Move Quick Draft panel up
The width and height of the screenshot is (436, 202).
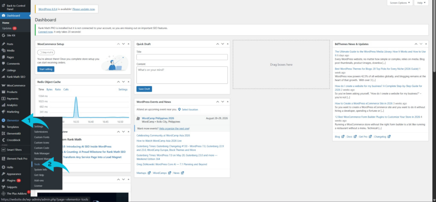pyautogui.click(x=218, y=44)
